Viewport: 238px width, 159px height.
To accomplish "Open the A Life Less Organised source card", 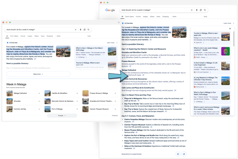I will [x=212, y=67].
